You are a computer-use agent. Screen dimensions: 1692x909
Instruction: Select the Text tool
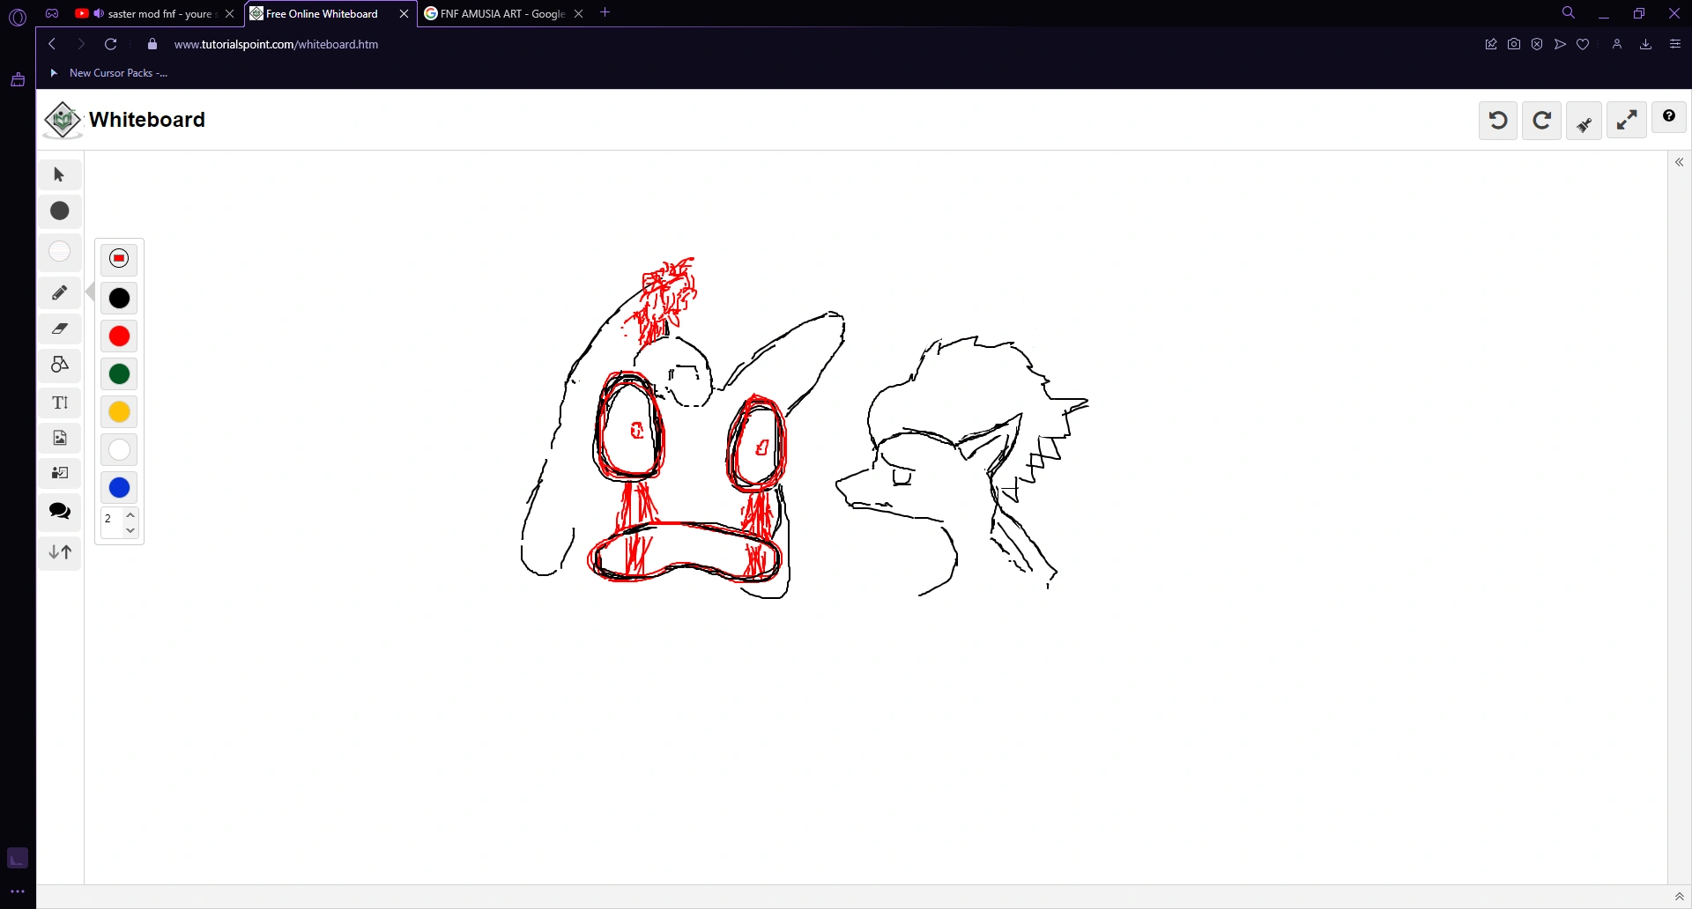pyautogui.click(x=59, y=403)
